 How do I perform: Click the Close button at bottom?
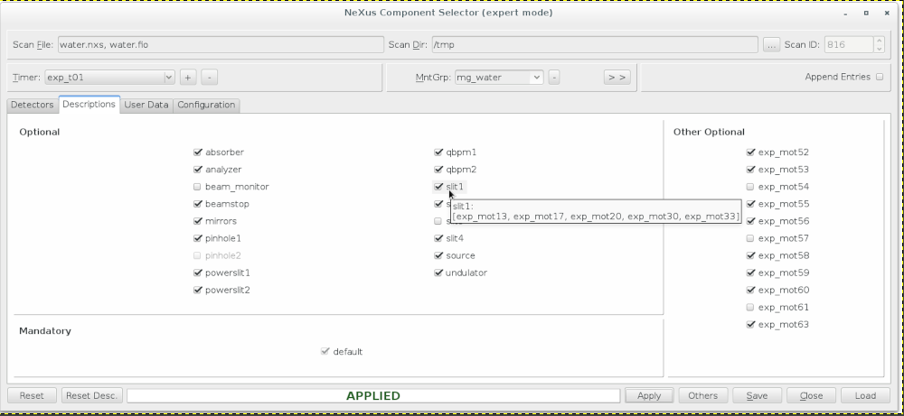click(x=811, y=396)
